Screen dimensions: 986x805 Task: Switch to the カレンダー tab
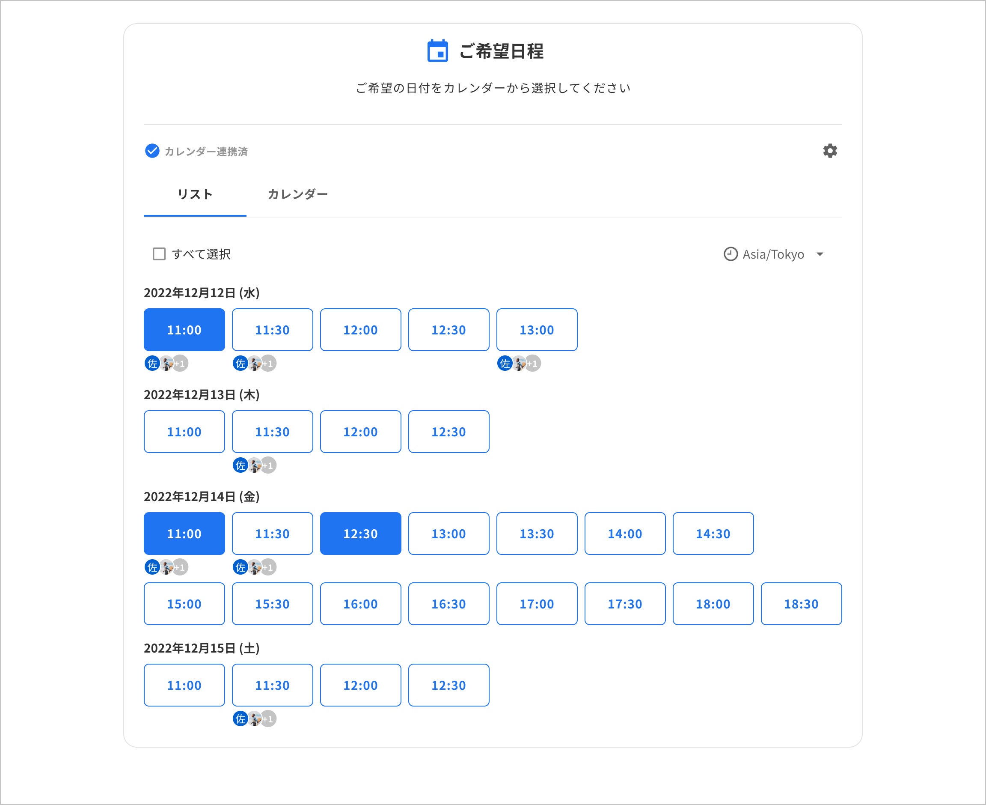(297, 194)
